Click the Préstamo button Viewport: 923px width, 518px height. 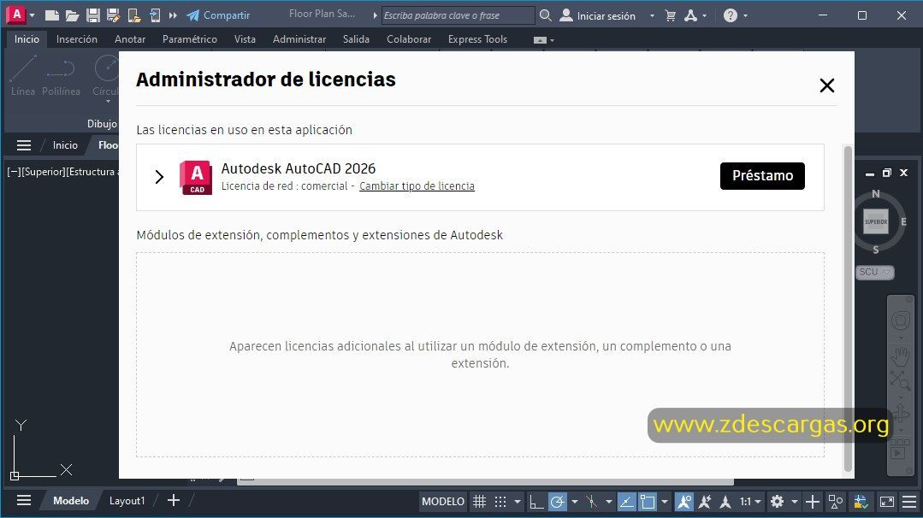pyautogui.click(x=762, y=176)
